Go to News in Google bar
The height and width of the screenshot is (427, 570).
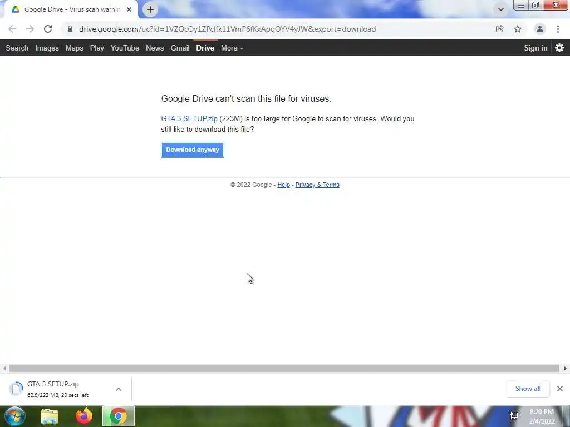point(155,48)
